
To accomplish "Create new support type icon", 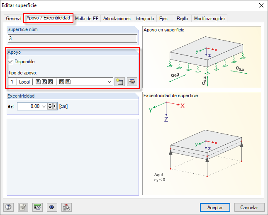I will (119, 82).
